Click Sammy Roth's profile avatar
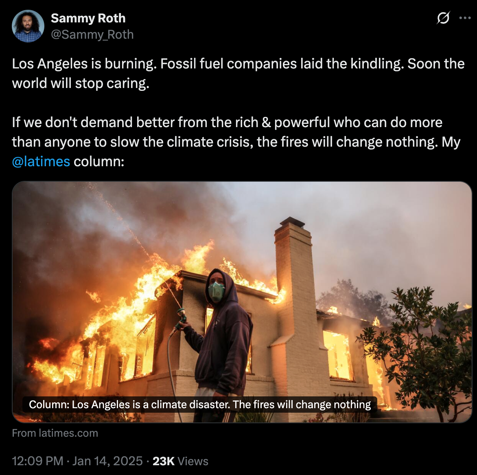This screenshot has width=477, height=475. click(28, 26)
